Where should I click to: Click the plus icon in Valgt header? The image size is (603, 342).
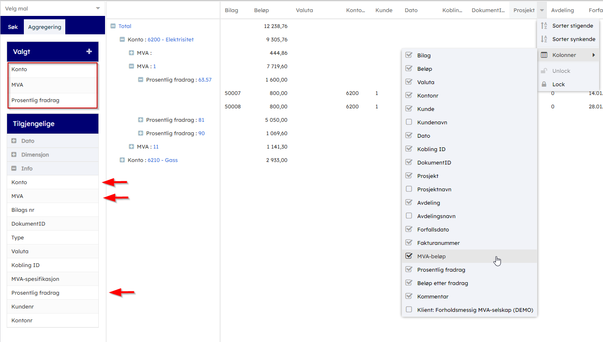[x=89, y=51]
